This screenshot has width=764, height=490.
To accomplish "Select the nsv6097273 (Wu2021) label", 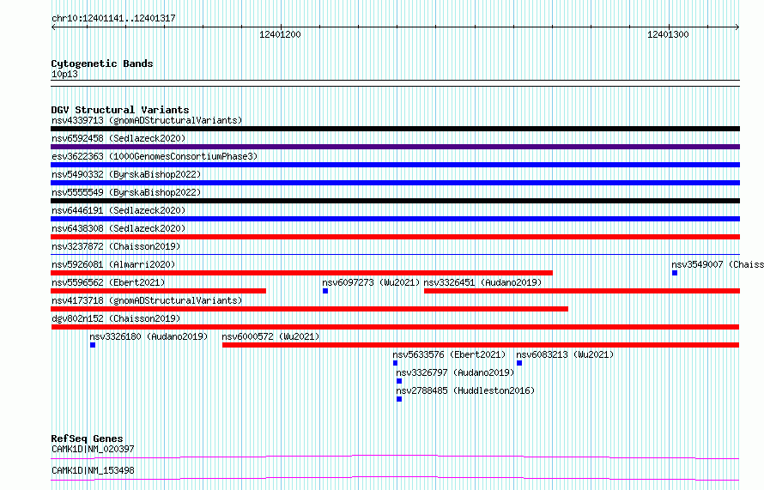I will point(371,282).
